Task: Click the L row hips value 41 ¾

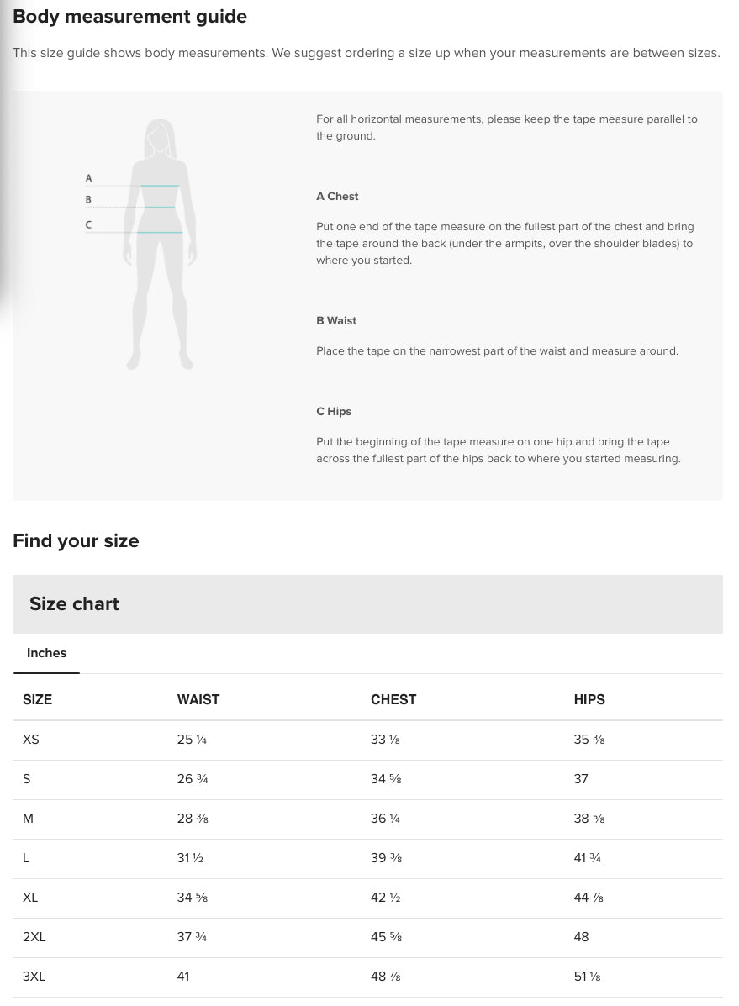Action: tap(587, 858)
